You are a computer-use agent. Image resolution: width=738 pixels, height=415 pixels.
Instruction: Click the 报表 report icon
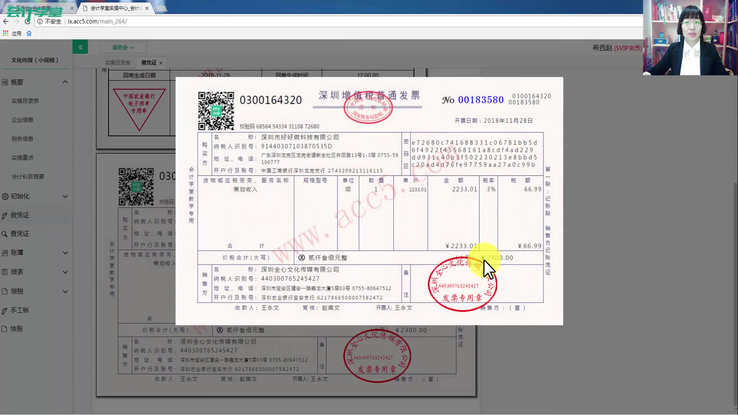point(5,272)
